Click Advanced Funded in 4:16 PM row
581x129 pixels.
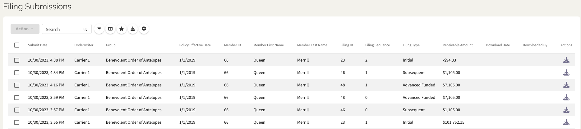click(x=419, y=85)
